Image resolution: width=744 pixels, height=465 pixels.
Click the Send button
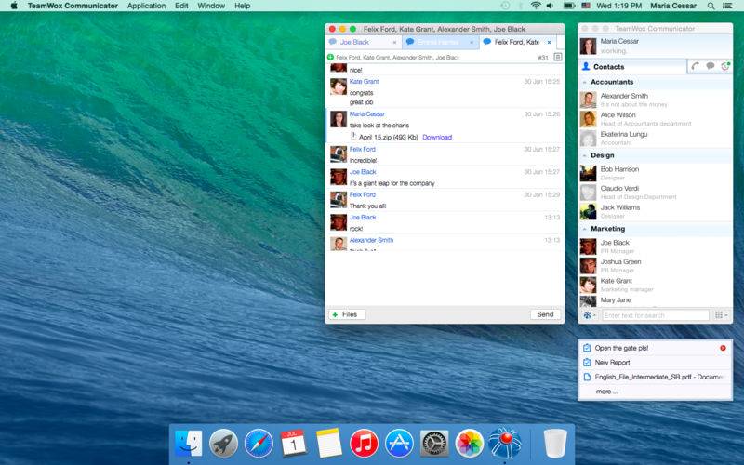click(545, 314)
